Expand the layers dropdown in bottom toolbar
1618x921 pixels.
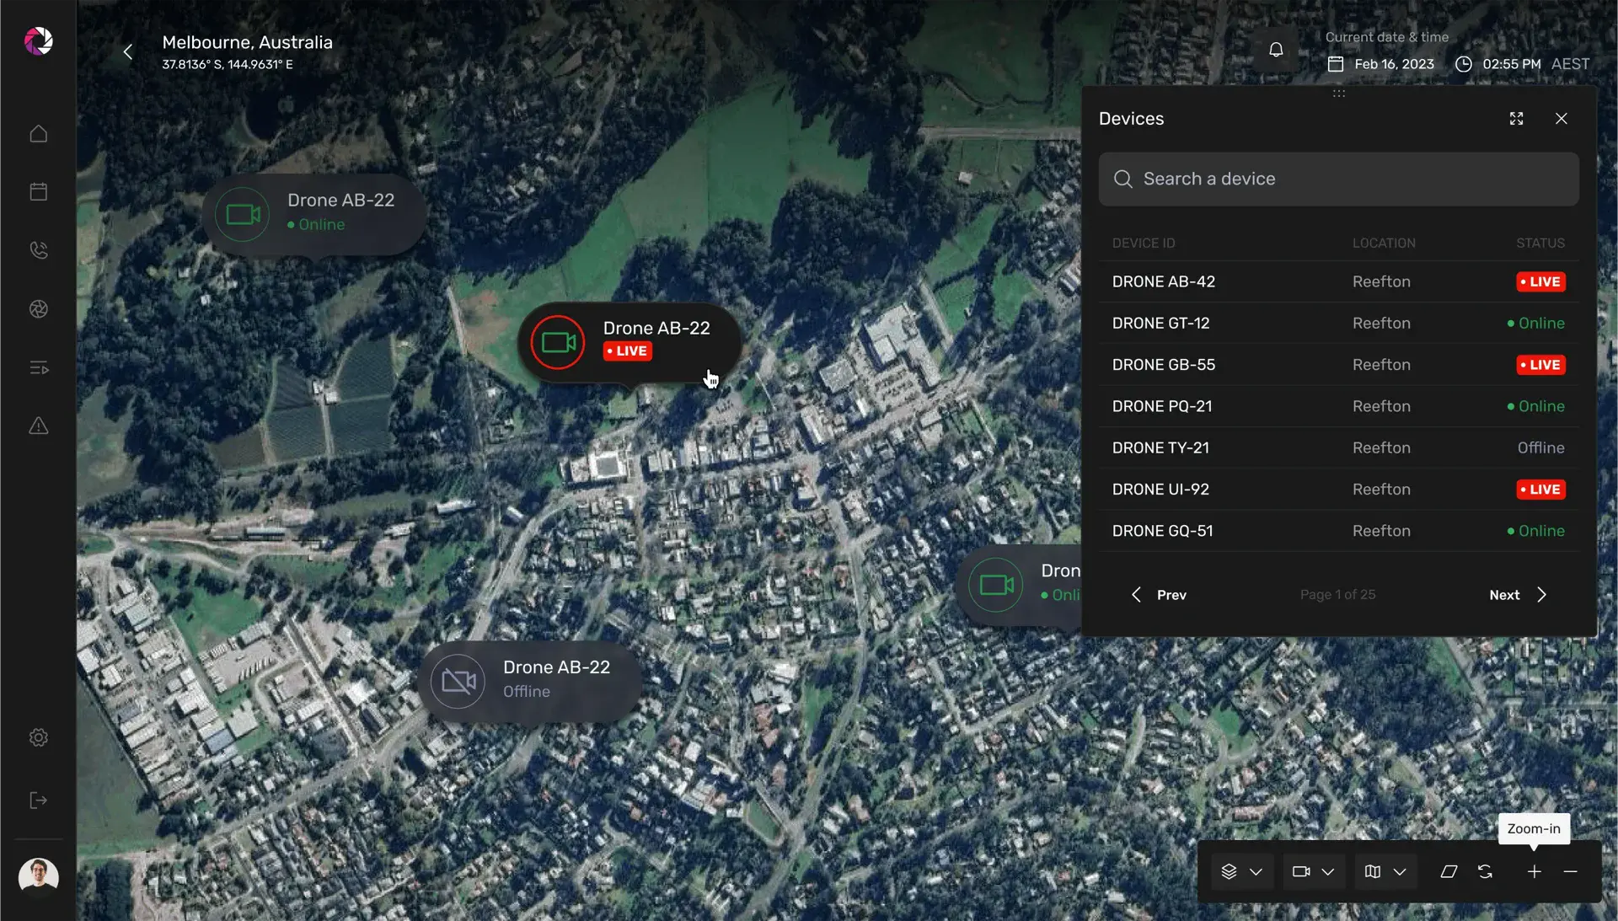1257,872
